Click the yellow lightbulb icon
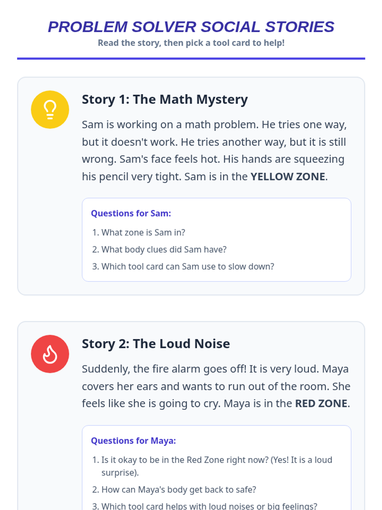Screen dimensions: 382x510 tap(50, 109)
